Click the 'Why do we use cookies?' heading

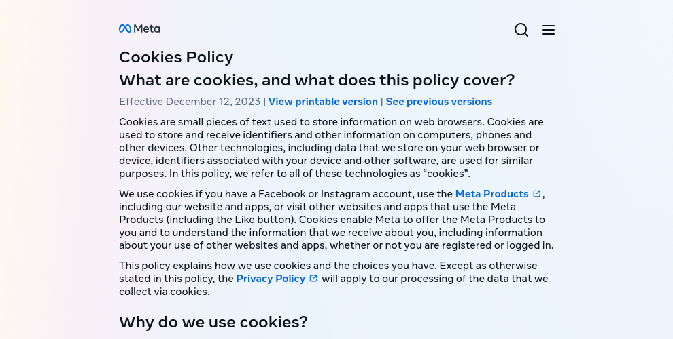coord(213,322)
